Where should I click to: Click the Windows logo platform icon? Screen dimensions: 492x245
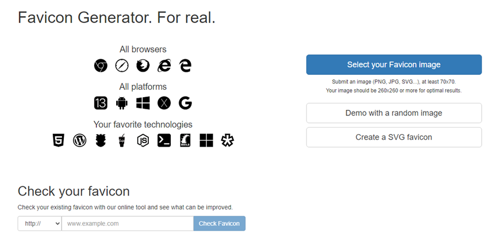[x=143, y=103]
